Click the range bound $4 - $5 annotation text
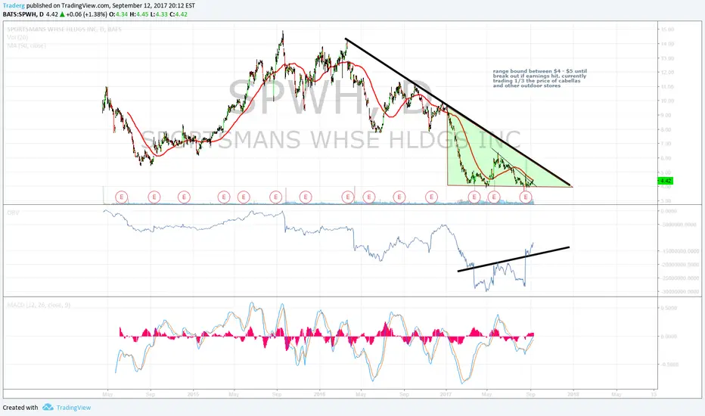The image size is (705, 416). (539, 78)
